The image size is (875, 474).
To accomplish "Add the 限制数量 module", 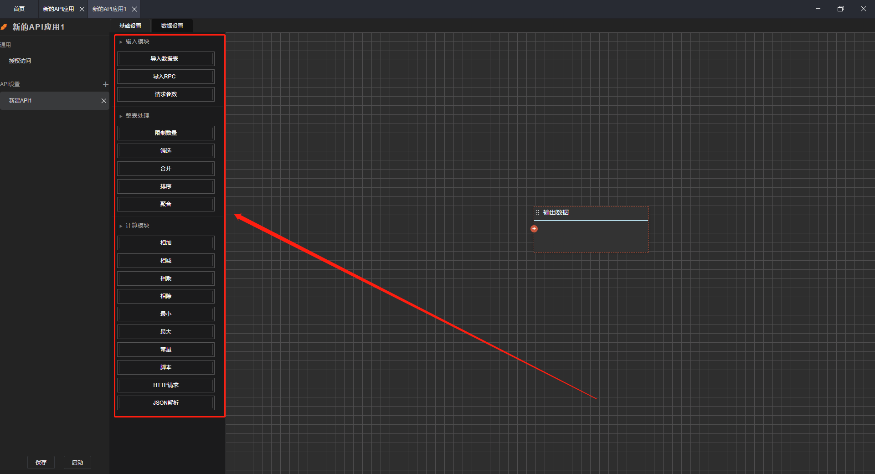I will [166, 133].
